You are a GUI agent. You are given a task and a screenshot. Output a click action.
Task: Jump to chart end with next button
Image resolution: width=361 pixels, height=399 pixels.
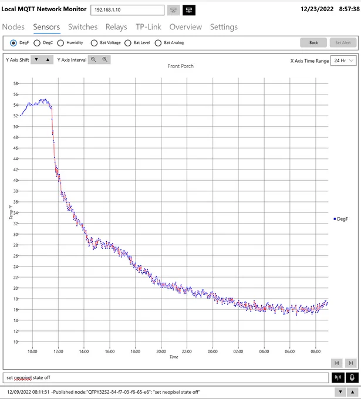click(350, 363)
